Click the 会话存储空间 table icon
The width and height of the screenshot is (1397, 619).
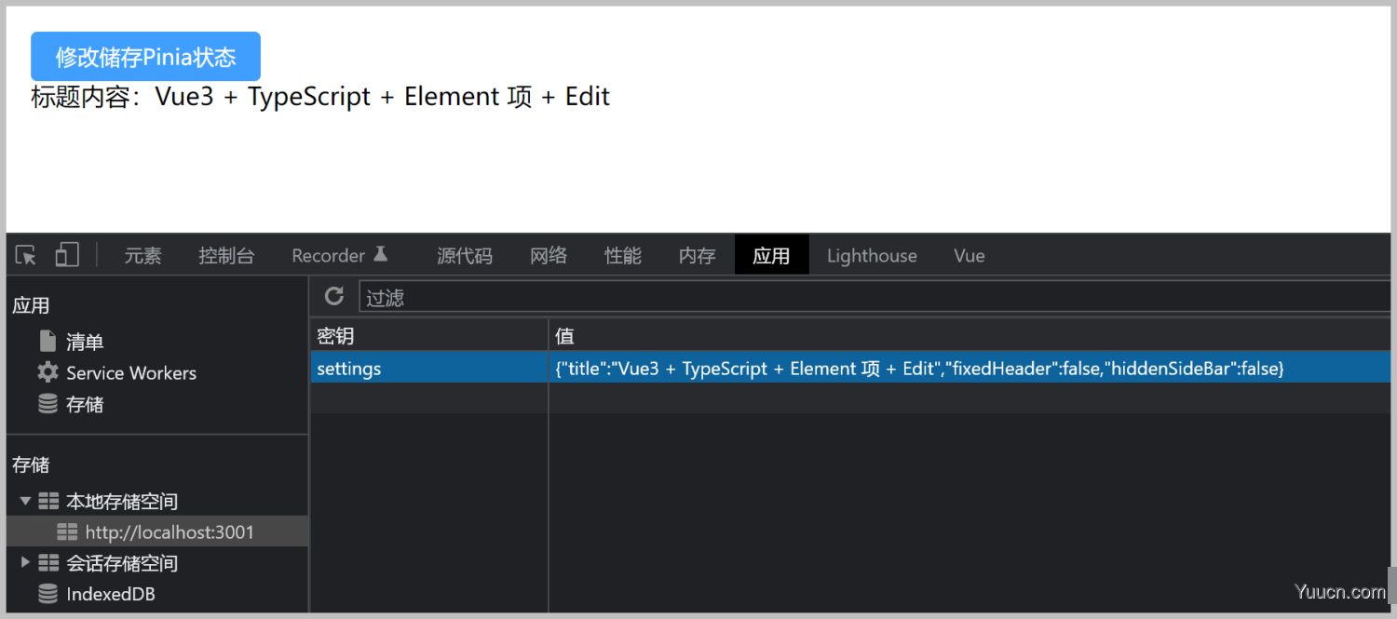(48, 562)
